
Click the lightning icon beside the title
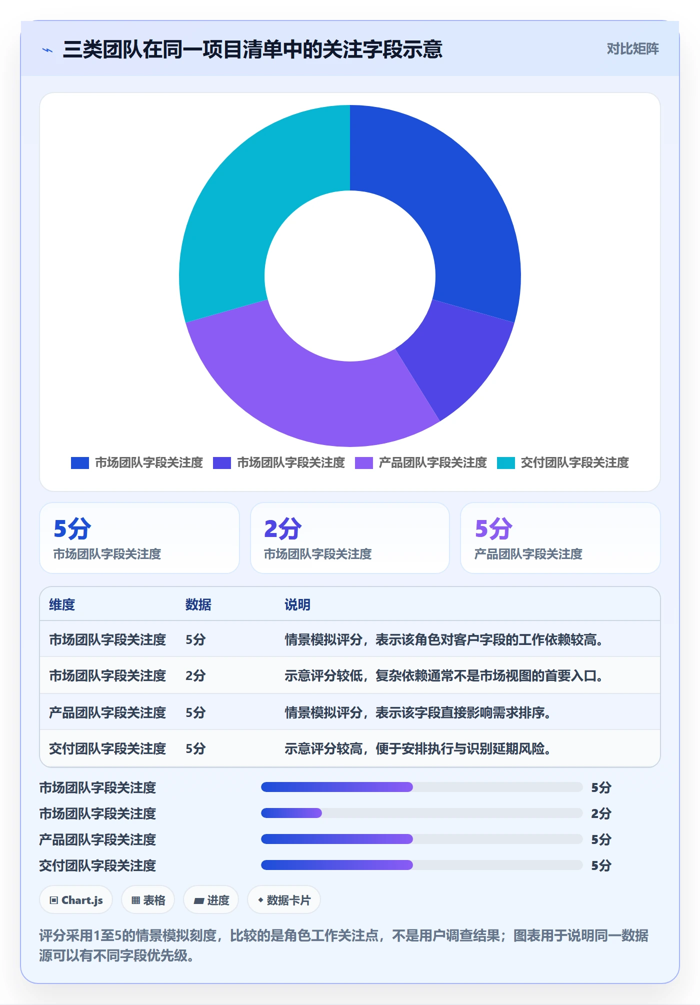pyautogui.click(x=47, y=50)
